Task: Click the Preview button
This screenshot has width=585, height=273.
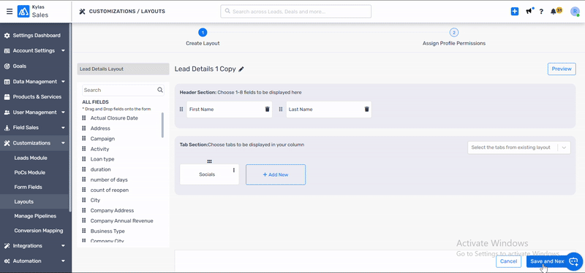Action: tap(562, 69)
